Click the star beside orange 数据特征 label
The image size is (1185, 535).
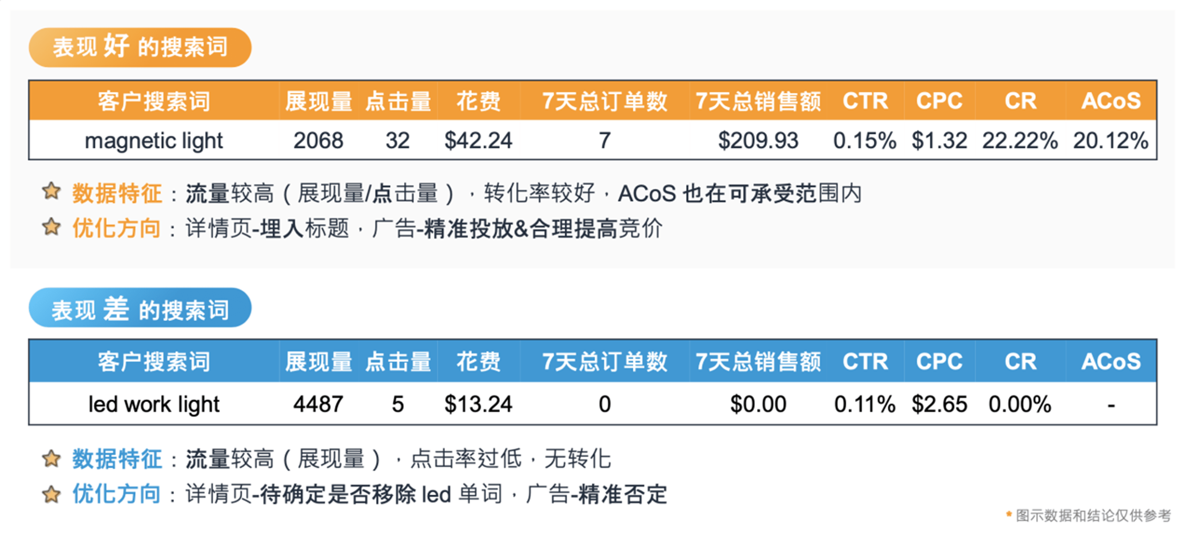51,191
